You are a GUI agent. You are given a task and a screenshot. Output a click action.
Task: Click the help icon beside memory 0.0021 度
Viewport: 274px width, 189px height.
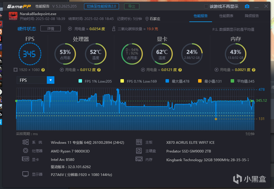click(x=254, y=70)
